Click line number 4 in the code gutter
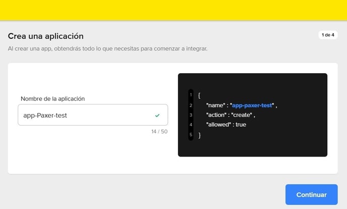 coord(191,125)
